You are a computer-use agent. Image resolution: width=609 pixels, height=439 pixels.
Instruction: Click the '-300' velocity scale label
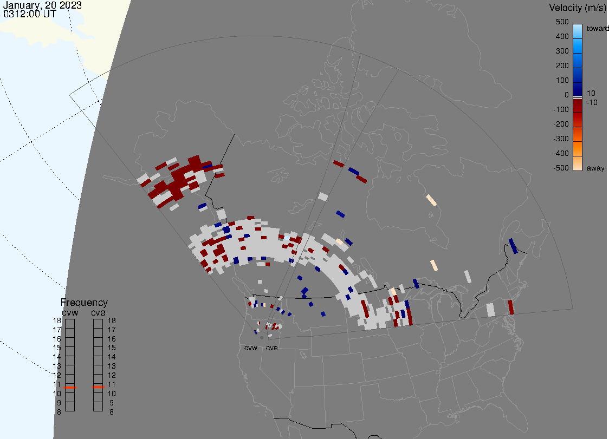pyautogui.click(x=561, y=139)
